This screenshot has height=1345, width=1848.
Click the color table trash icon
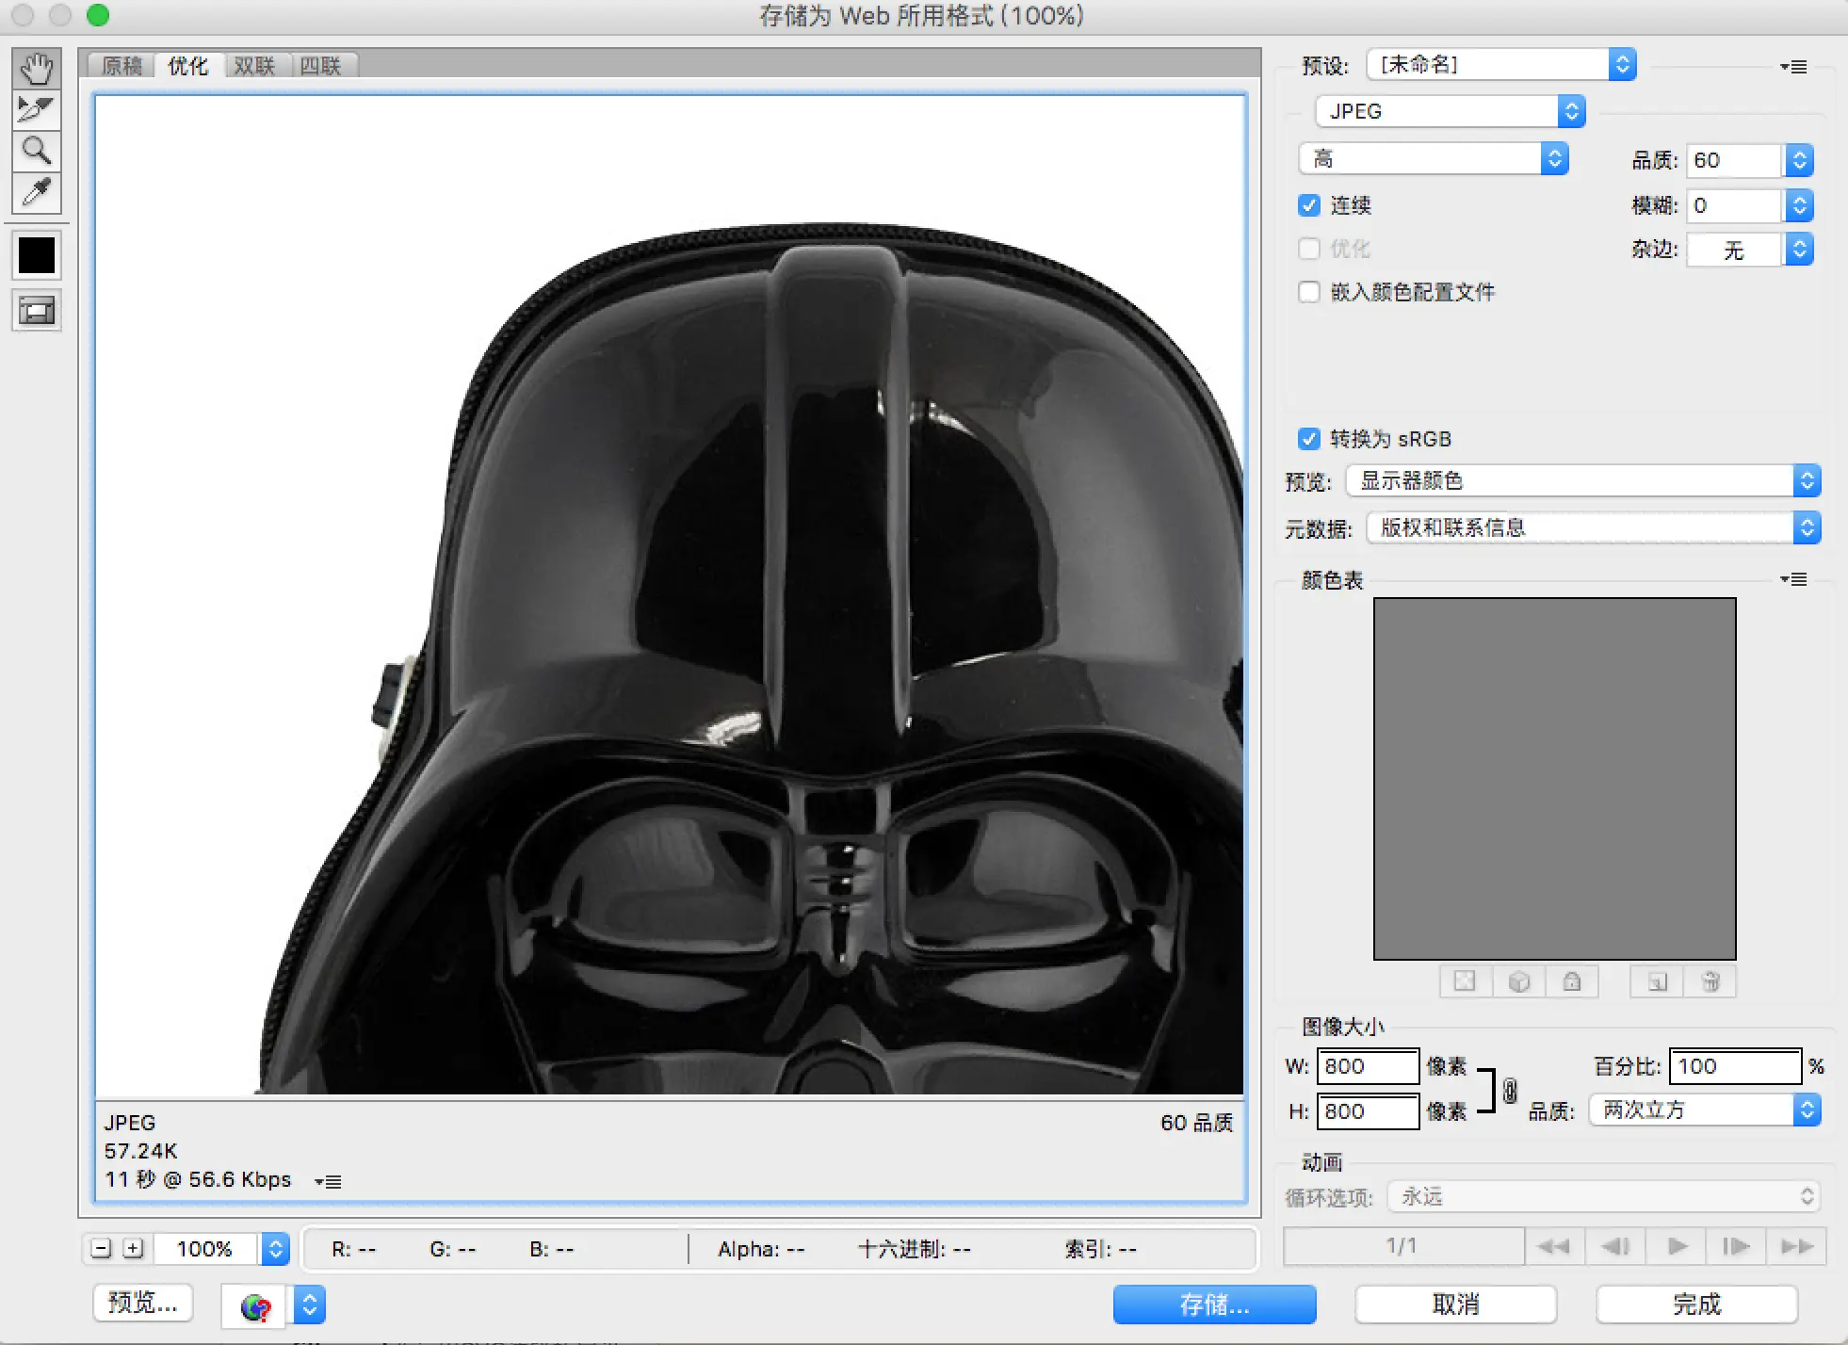point(1710,982)
